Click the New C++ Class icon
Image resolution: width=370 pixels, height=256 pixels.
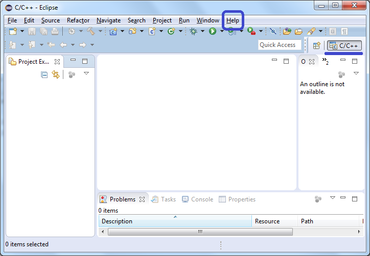tap(171, 31)
